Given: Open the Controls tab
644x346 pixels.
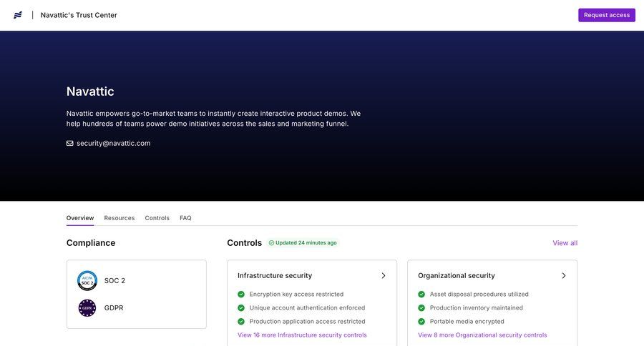Looking at the screenshot, I should pos(157,218).
